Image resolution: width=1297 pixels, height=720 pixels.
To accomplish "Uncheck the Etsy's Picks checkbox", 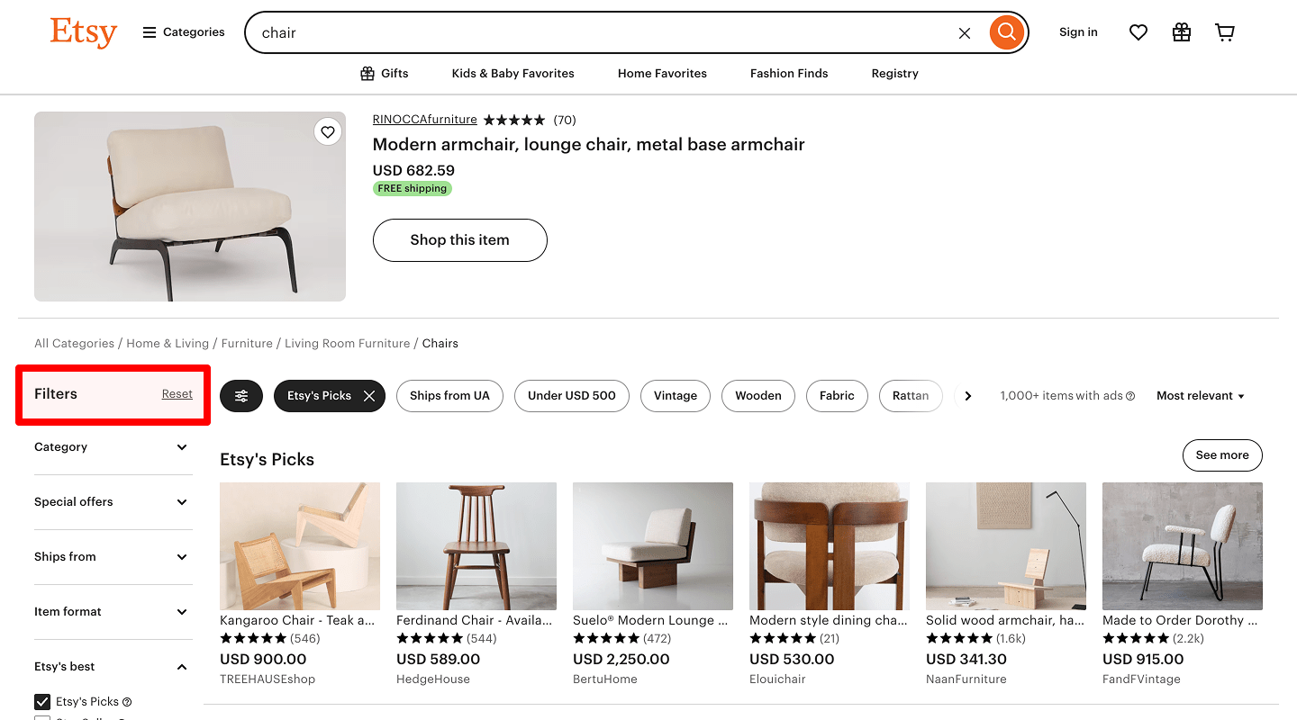I will click(41, 702).
